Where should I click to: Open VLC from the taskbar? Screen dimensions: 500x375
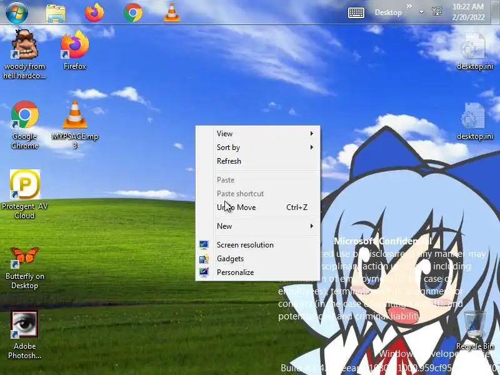click(x=171, y=12)
